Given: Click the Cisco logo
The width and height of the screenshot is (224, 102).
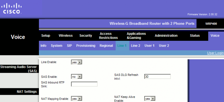Looking at the screenshot, I should pyautogui.click(x=11, y=9).
